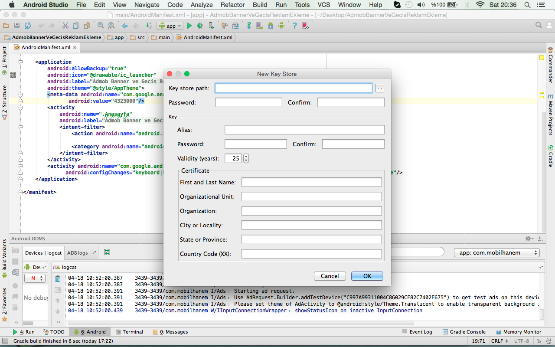The height and width of the screenshot is (347, 555).
Task: Toggle the Maven Projects side panel
Action: 550,114
